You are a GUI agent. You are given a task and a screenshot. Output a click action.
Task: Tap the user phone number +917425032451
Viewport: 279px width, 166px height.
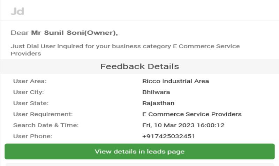[168, 136]
